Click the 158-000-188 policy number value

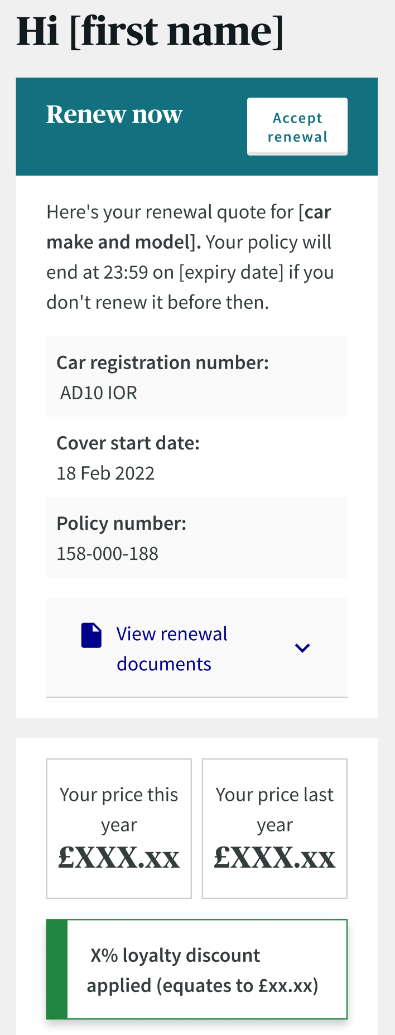(x=108, y=554)
